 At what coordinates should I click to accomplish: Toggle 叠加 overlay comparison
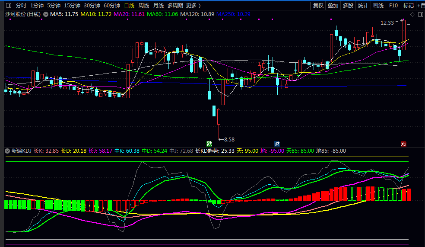[x=333, y=6]
